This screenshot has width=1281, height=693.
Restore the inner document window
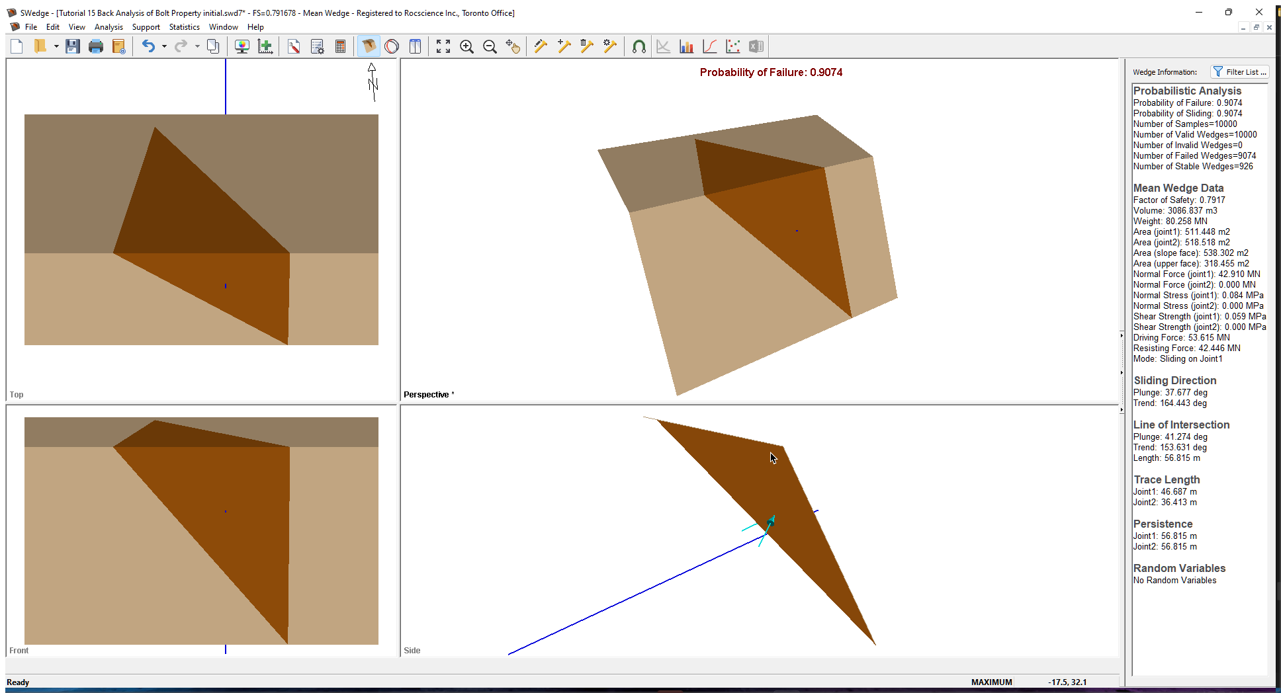[1256, 27]
